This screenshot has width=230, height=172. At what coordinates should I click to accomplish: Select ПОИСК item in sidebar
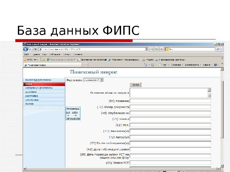[x=44, y=84]
